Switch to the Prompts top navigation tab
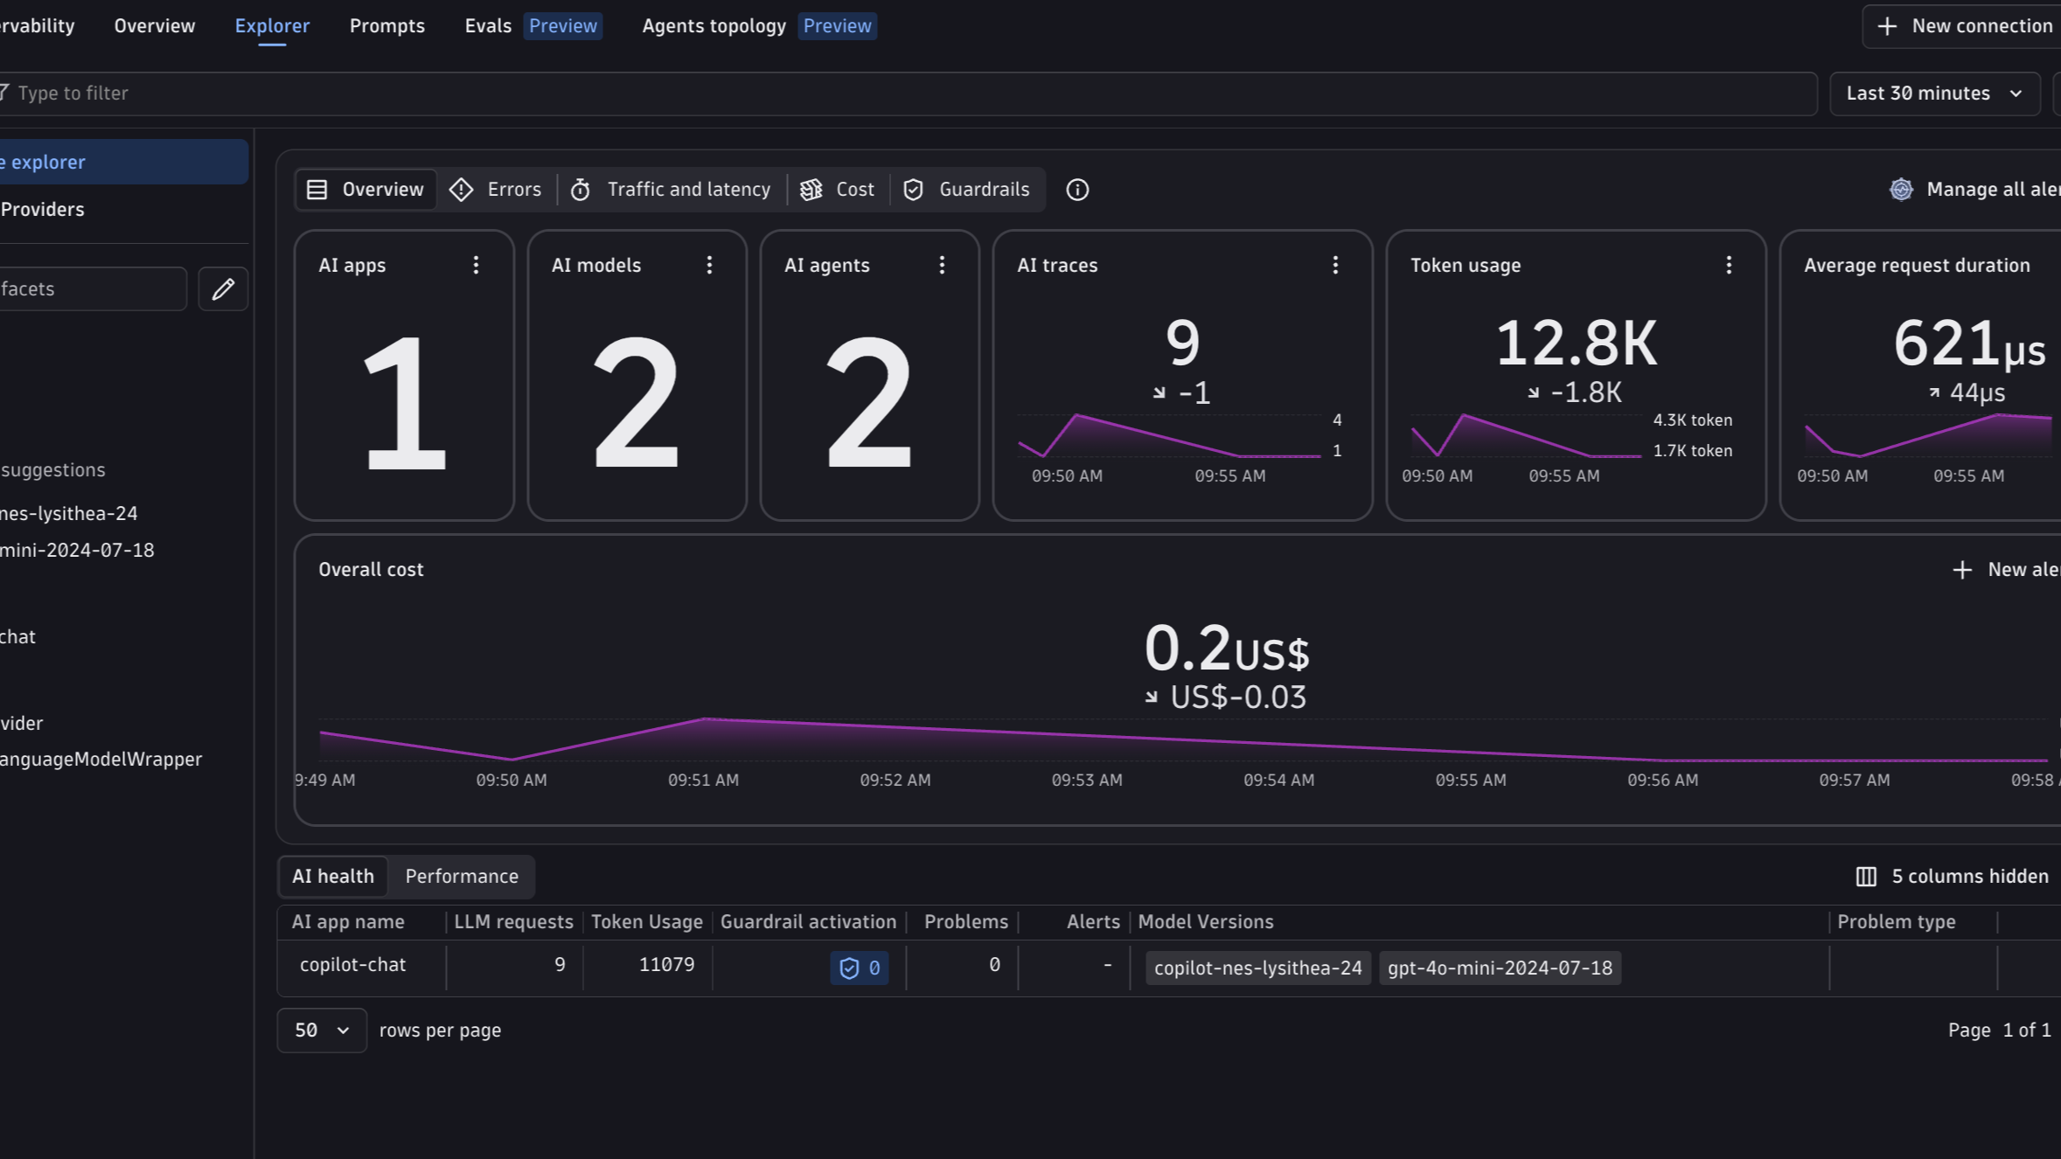Screen dimensions: 2061x1159 tap(387, 26)
